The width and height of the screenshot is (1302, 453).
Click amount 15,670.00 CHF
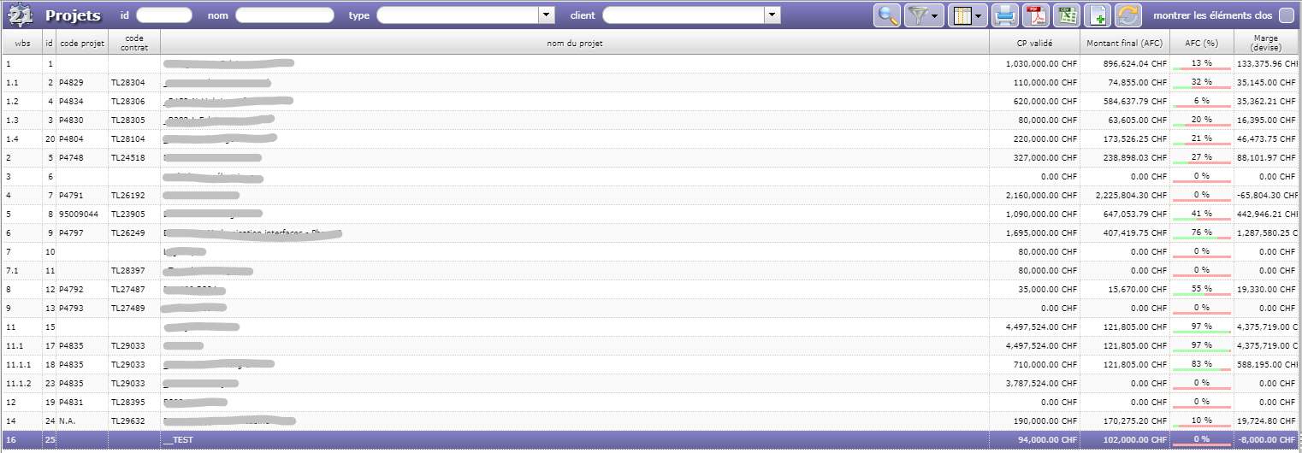pyautogui.click(x=1139, y=290)
